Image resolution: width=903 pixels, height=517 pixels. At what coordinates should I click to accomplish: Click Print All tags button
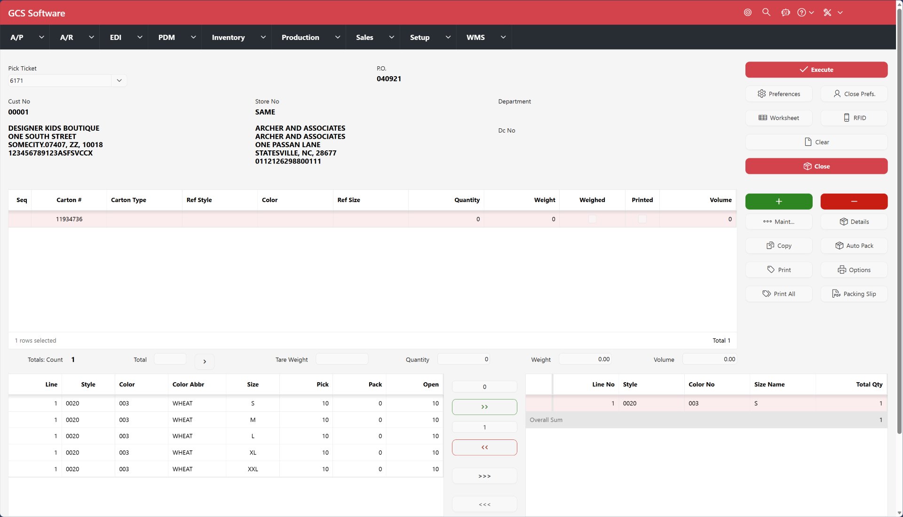779,294
